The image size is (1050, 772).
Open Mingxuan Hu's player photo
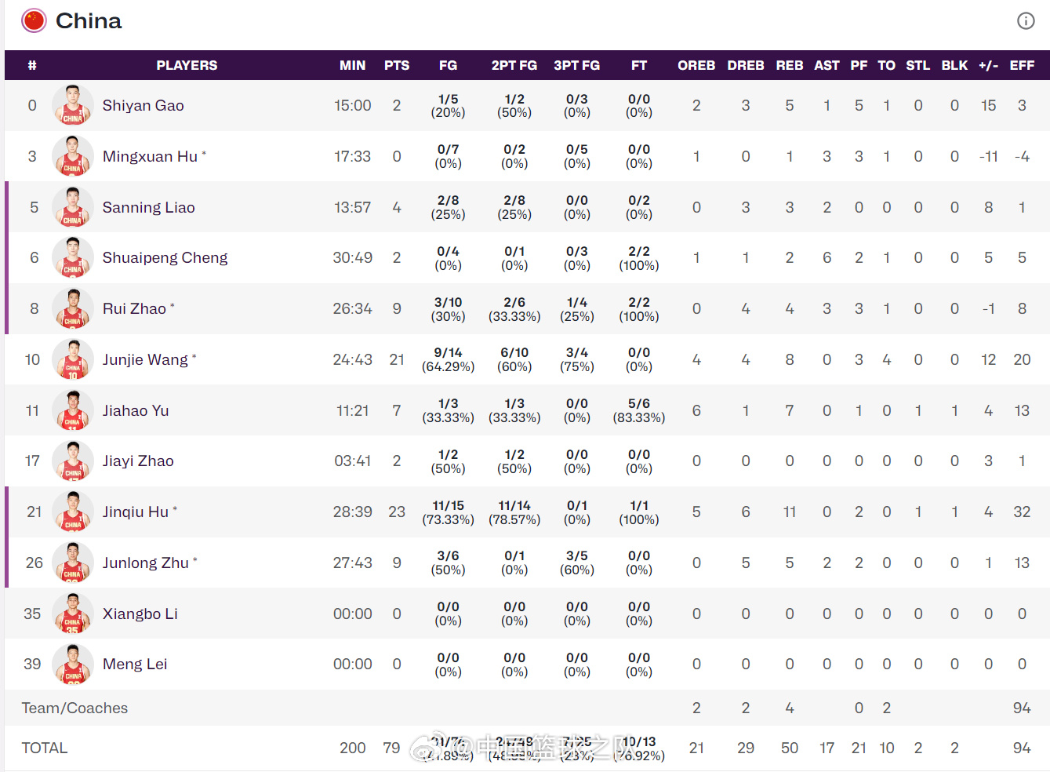72,156
